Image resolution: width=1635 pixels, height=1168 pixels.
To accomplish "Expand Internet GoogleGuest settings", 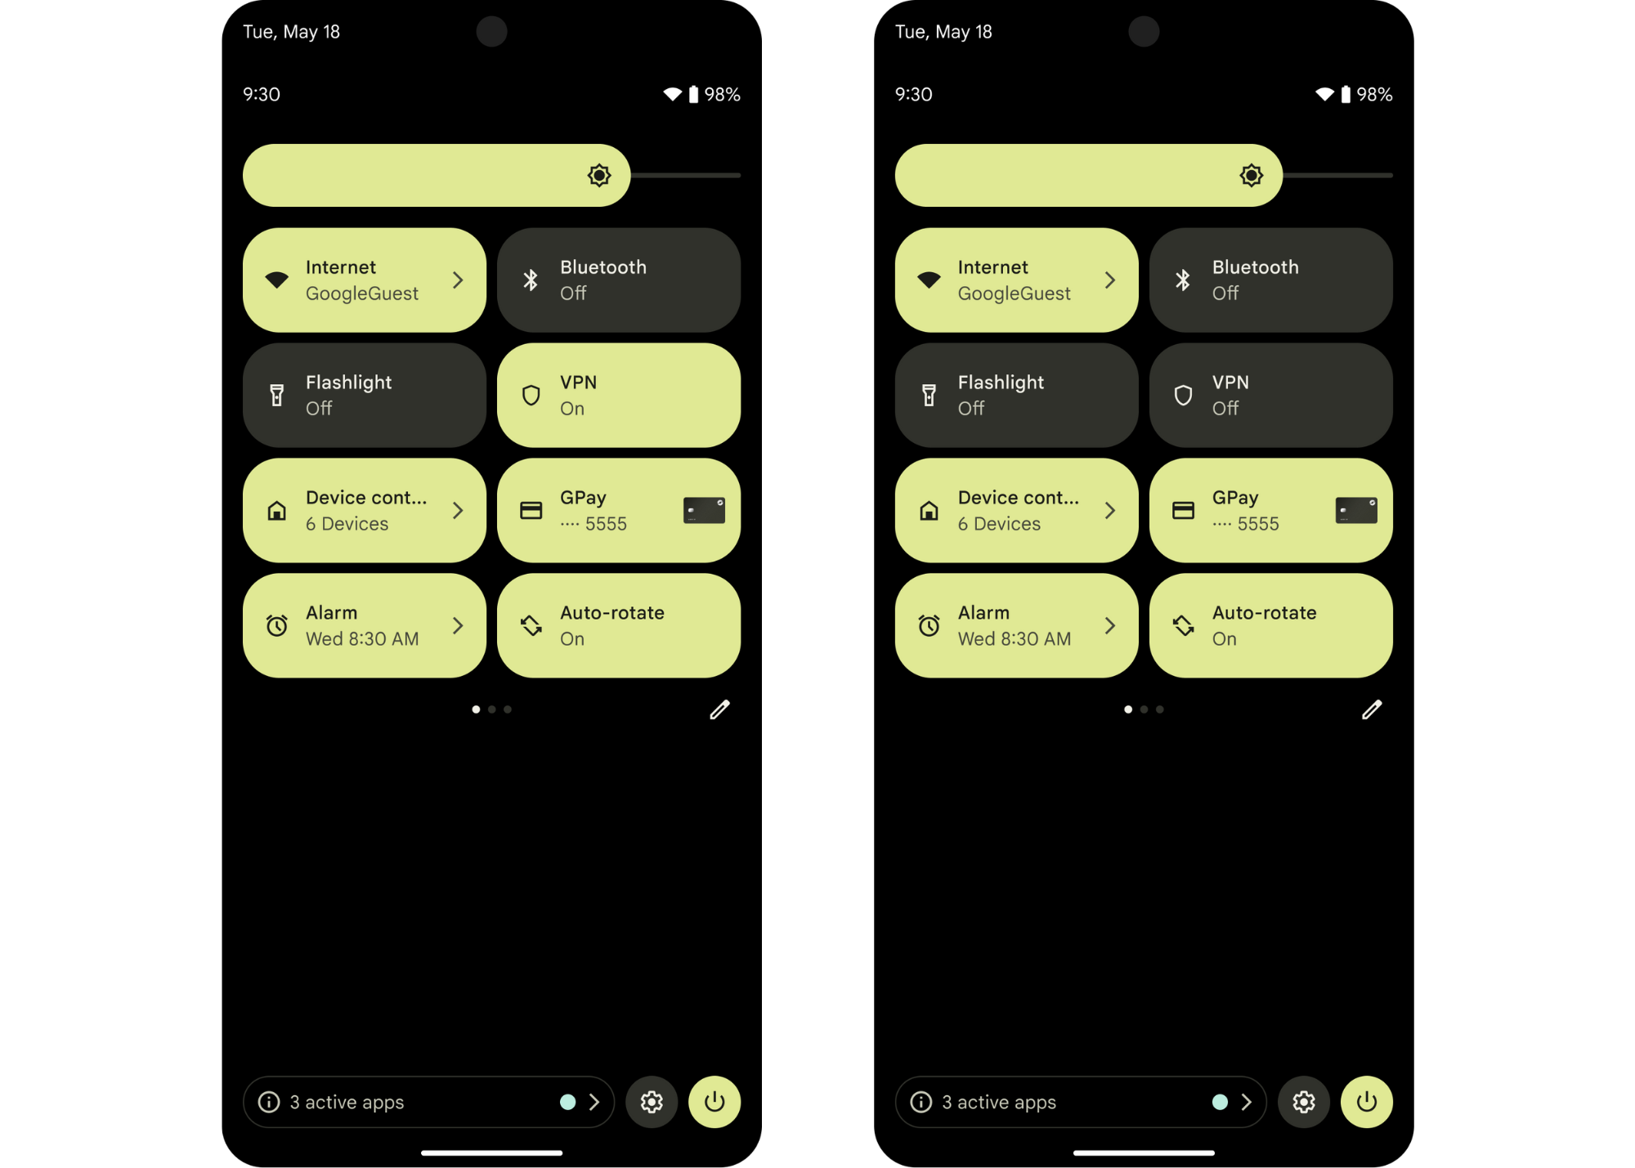I will click(x=460, y=280).
